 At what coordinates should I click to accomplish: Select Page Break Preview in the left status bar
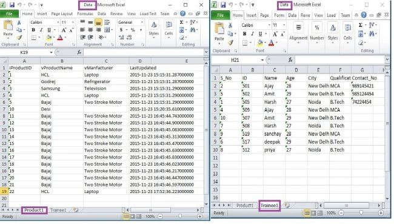click(138, 217)
